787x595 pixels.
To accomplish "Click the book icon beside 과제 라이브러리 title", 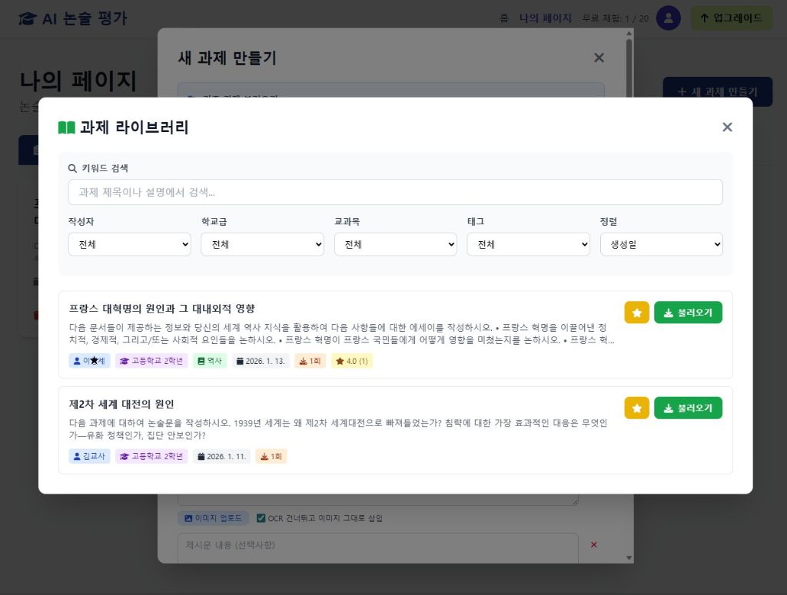I will pos(68,127).
